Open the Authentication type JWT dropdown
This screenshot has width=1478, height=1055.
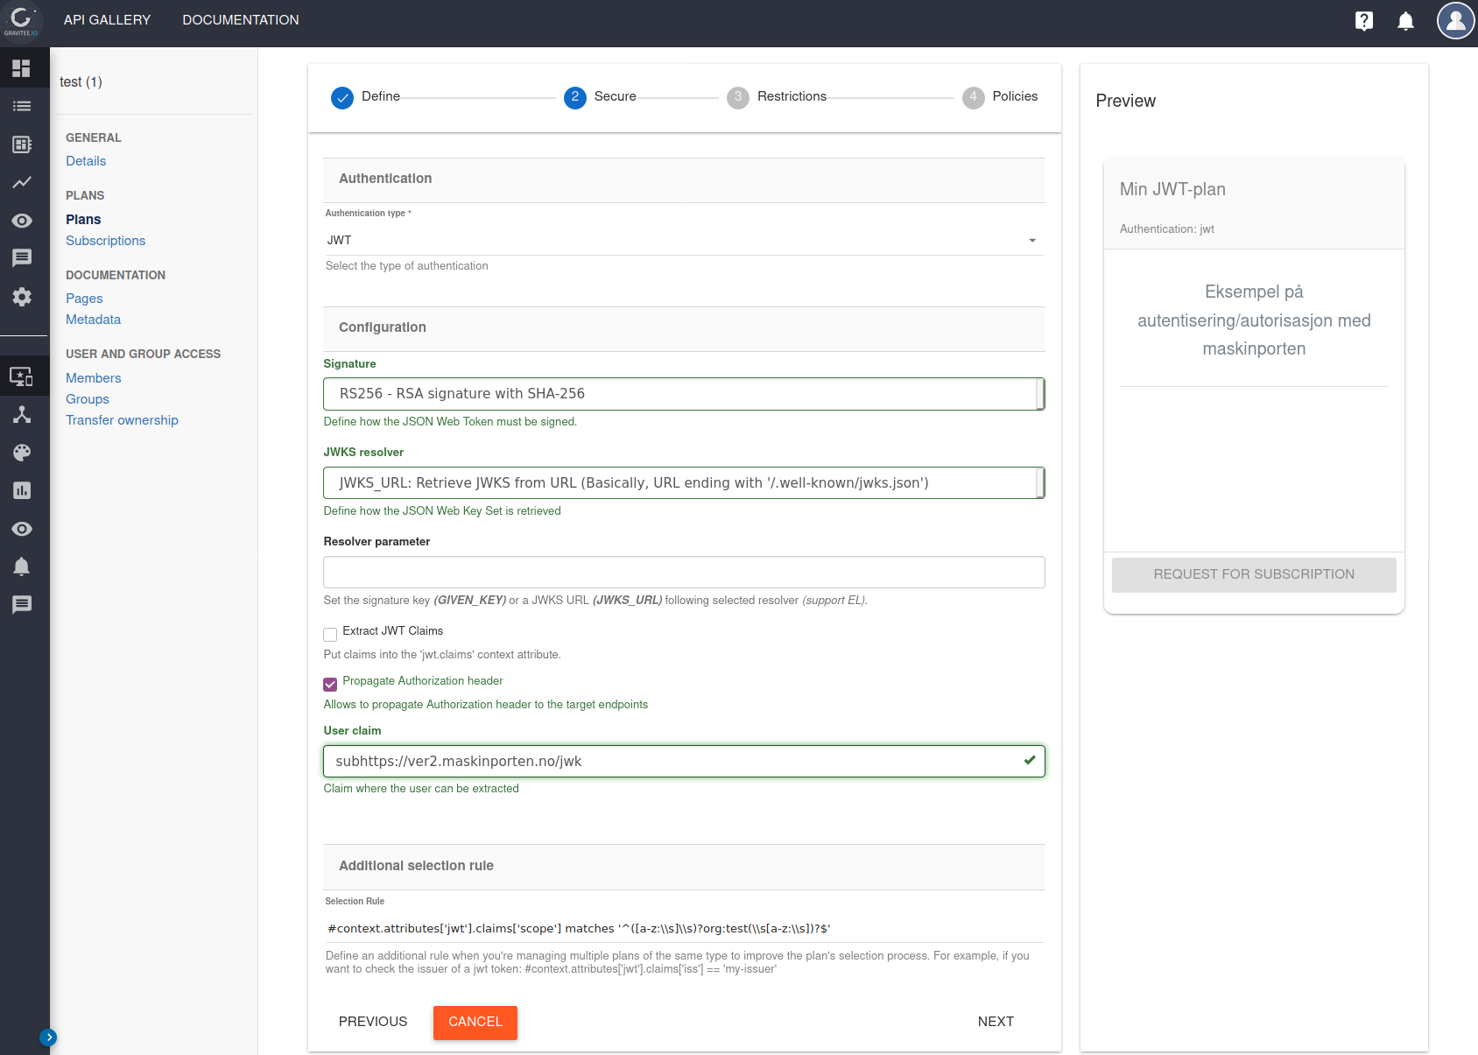[x=684, y=240]
